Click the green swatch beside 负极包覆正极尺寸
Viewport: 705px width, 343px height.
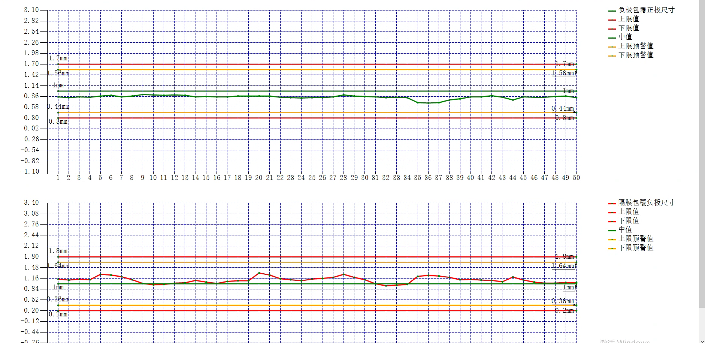coord(612,11)
